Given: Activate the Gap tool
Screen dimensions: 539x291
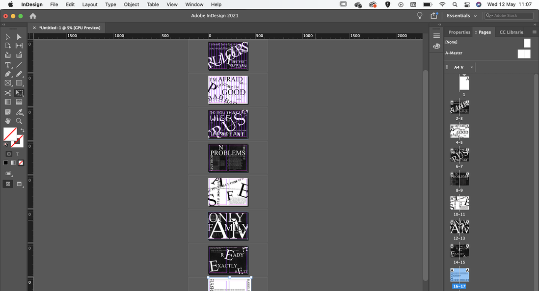Looking at the screenshot, I should click(19, 46).
